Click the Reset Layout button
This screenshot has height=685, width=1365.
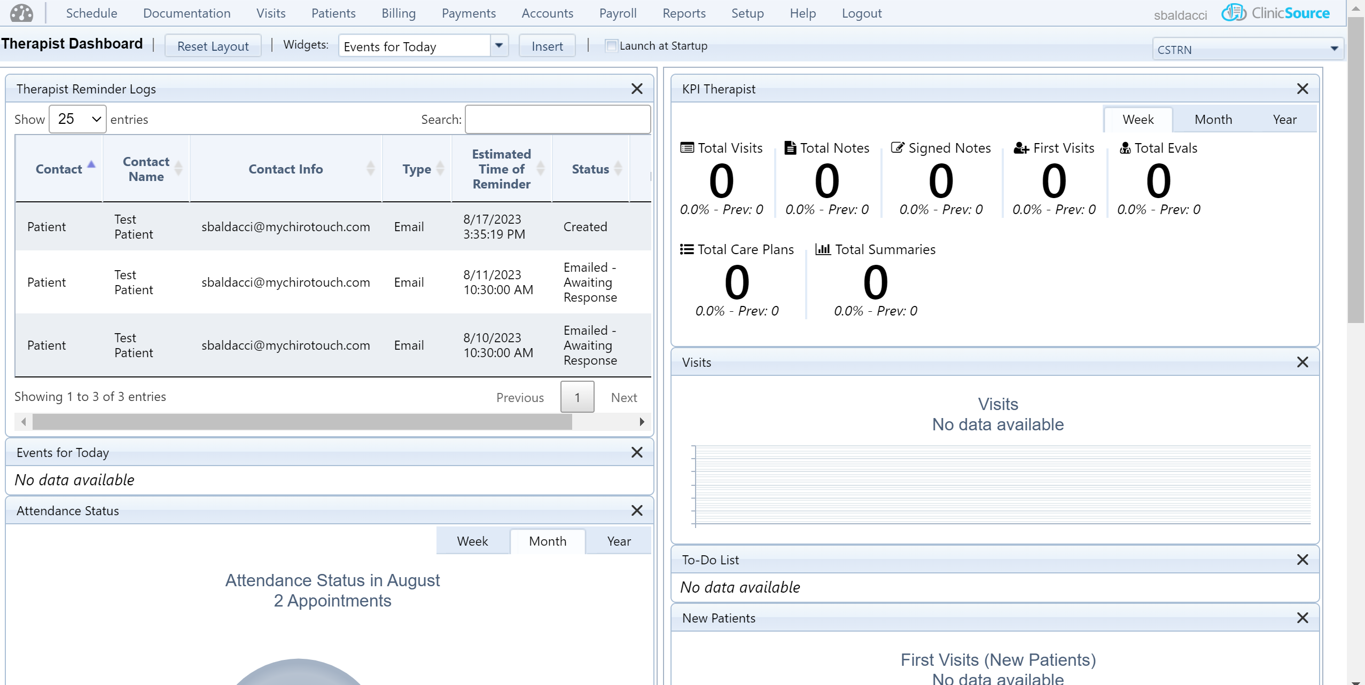click(x=213, y=46)
